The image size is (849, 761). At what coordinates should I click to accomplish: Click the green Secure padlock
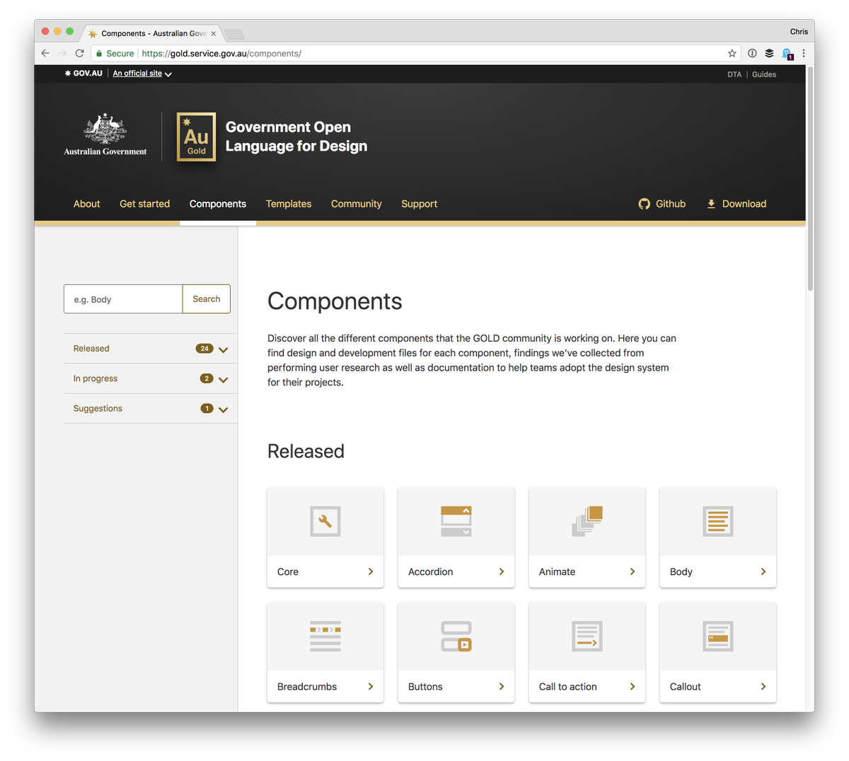click(x=99, y=54)
